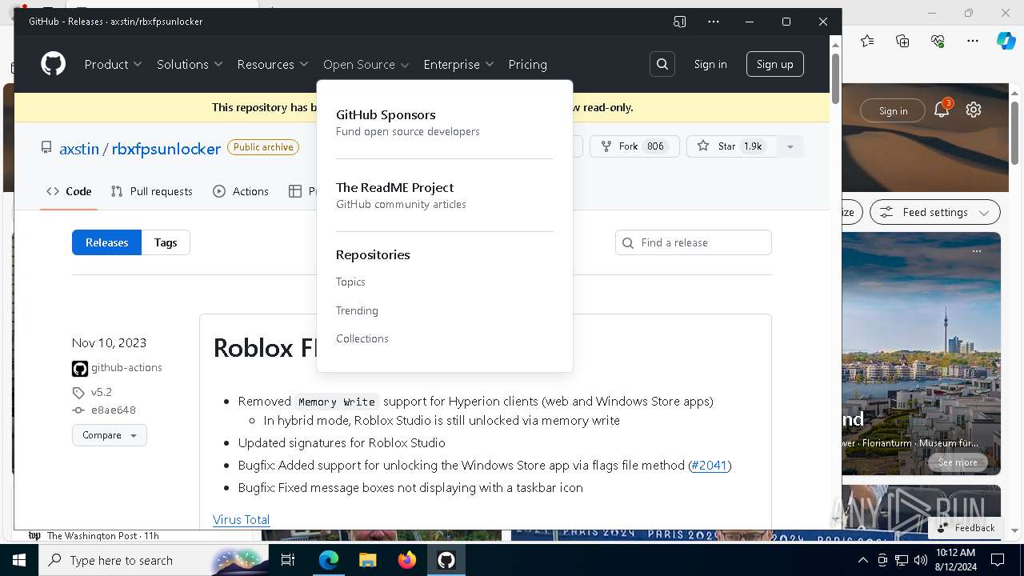Select Collections in Open Source menu
Viewport: 1024px width, 576px height.
pos(362,338)
